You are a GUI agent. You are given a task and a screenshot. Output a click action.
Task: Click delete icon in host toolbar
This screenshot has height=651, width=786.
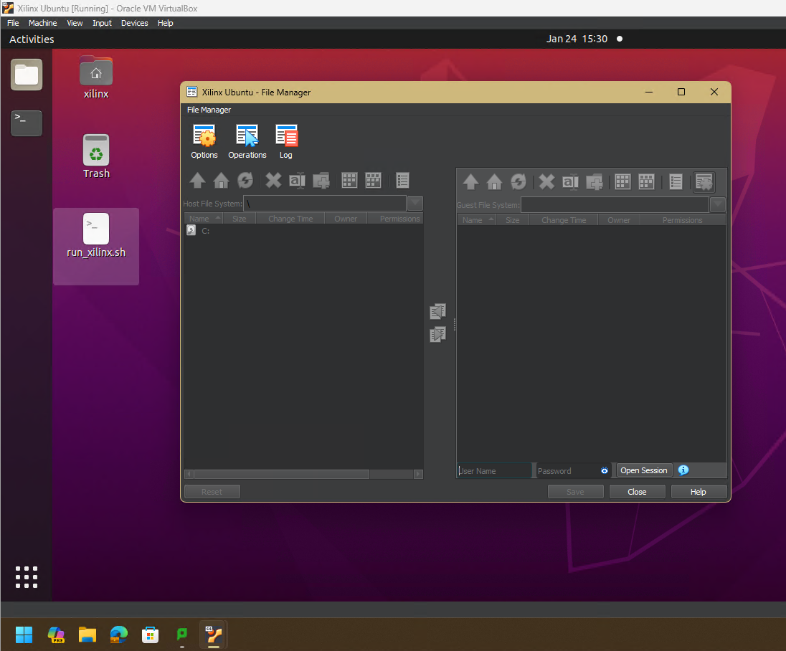pos(273,181)
